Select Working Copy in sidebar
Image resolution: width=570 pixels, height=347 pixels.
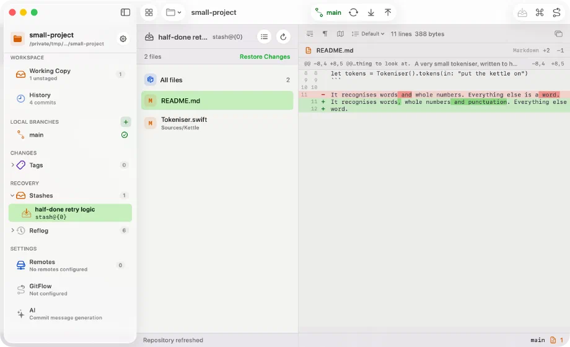pos(70,74)
